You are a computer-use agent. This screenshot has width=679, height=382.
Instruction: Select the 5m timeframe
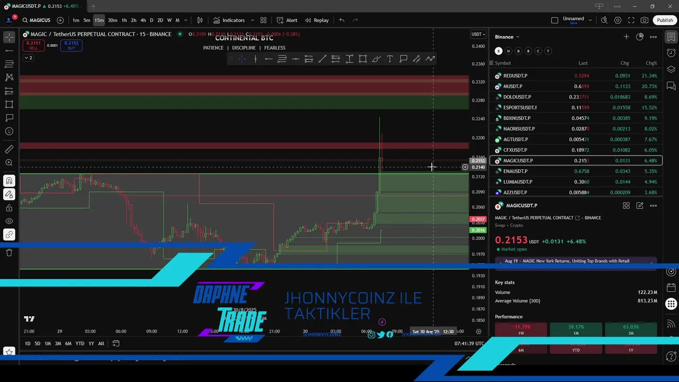tap(86, 20)
